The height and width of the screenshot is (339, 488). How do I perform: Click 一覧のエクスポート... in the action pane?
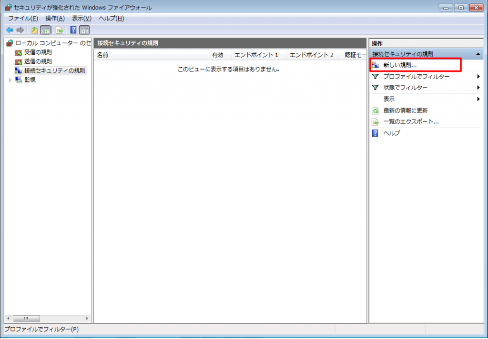point(426,121)
